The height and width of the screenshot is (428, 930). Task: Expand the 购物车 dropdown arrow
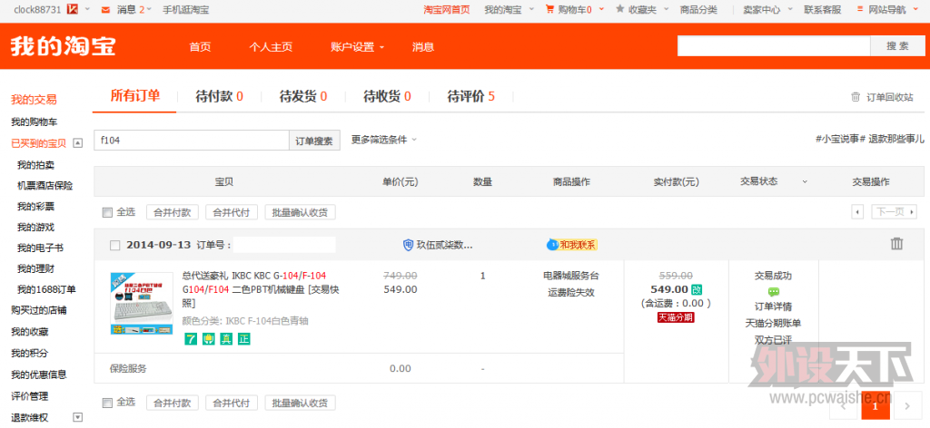coord(601,9)
